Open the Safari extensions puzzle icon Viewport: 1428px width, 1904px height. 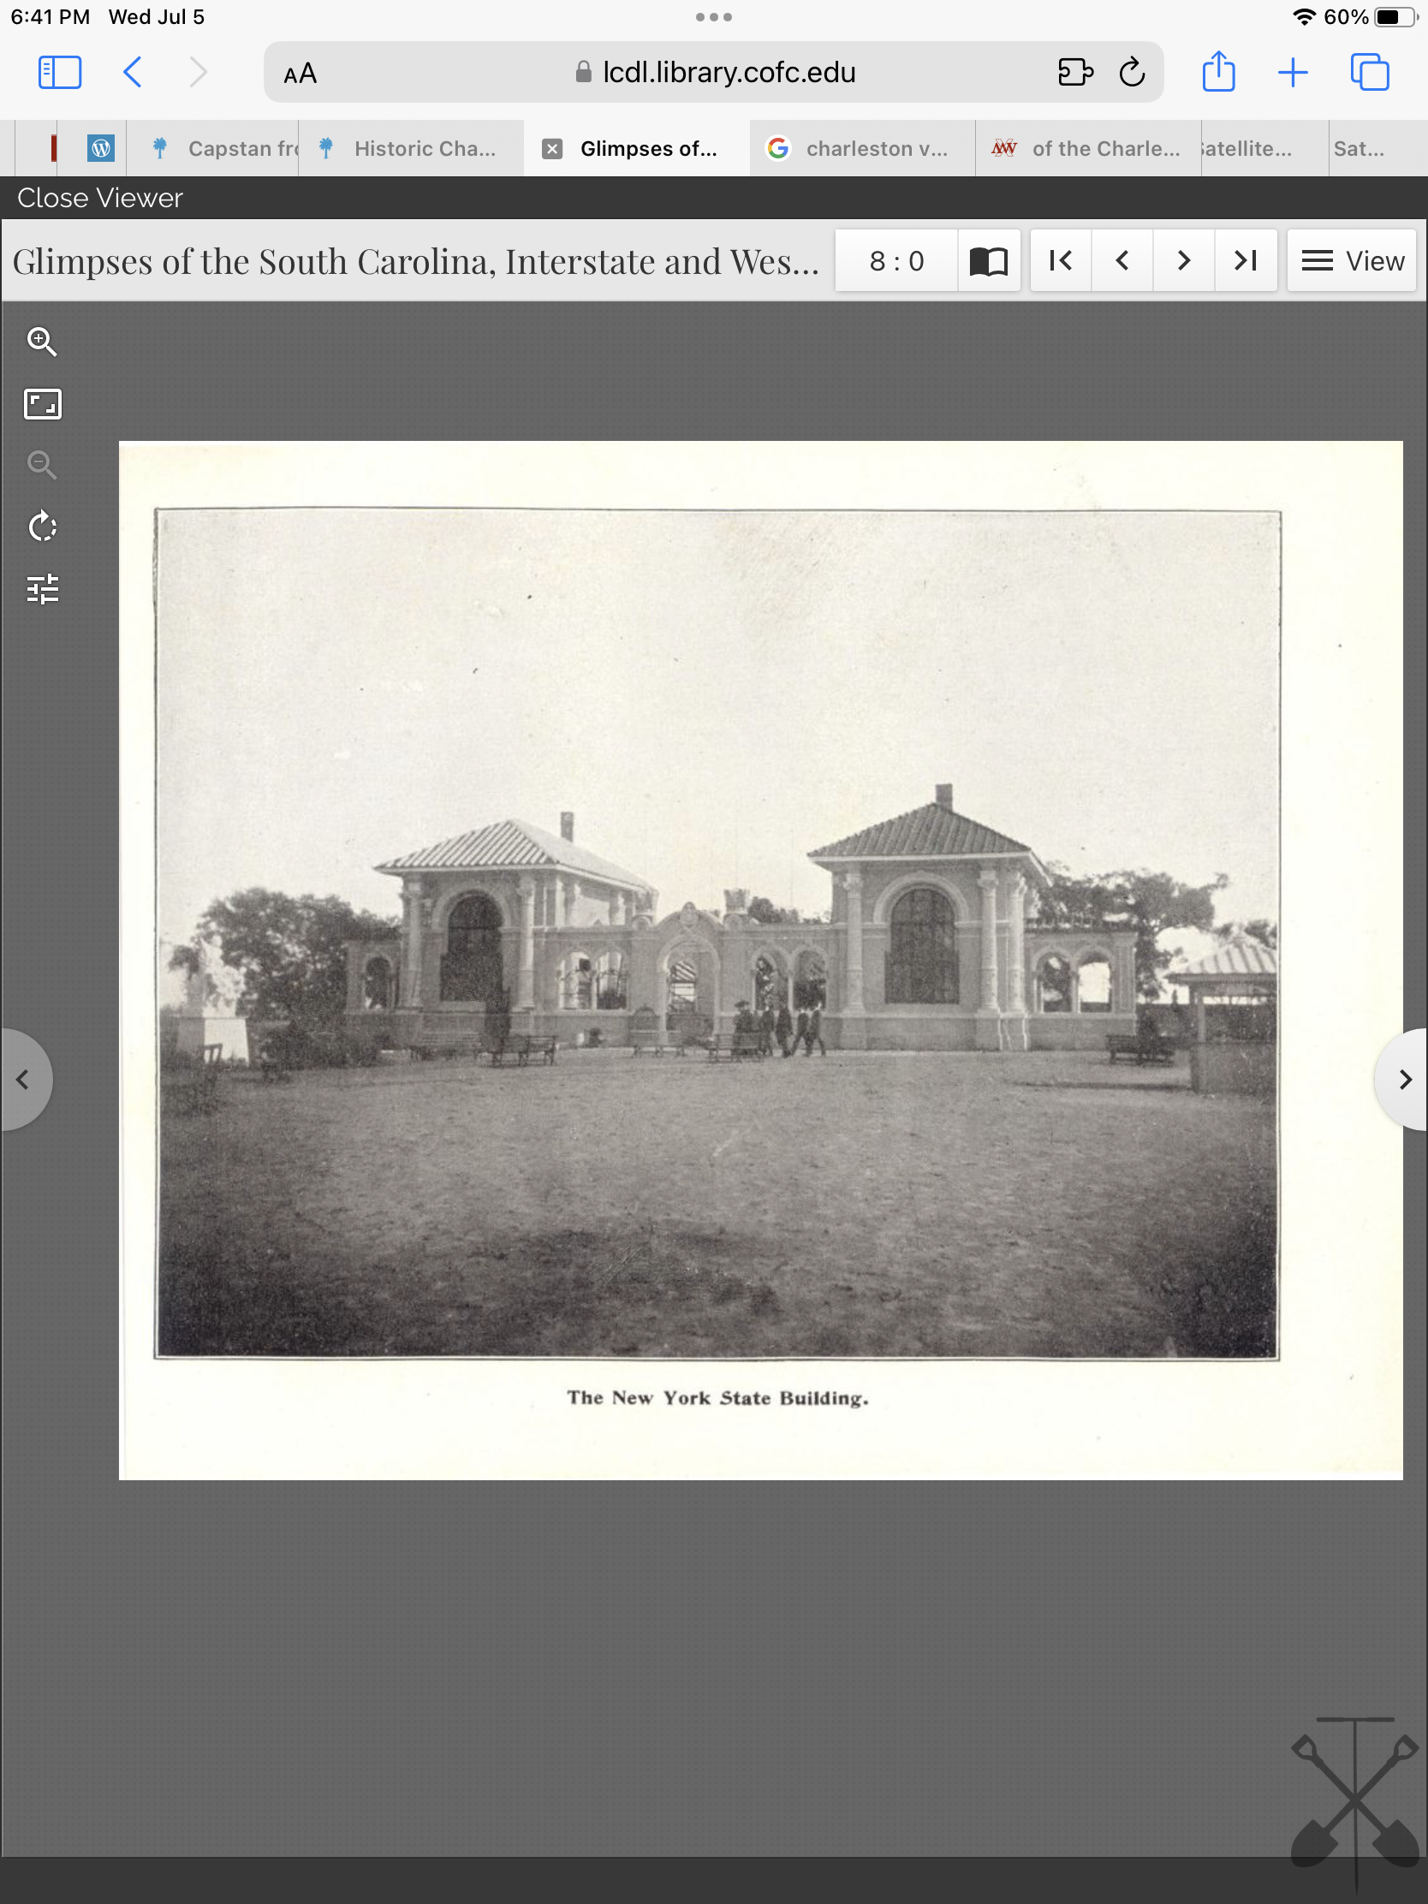click(1075, 72)
